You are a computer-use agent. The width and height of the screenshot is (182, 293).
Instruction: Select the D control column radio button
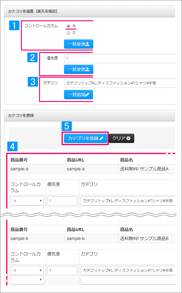click(x=68, y=33)
